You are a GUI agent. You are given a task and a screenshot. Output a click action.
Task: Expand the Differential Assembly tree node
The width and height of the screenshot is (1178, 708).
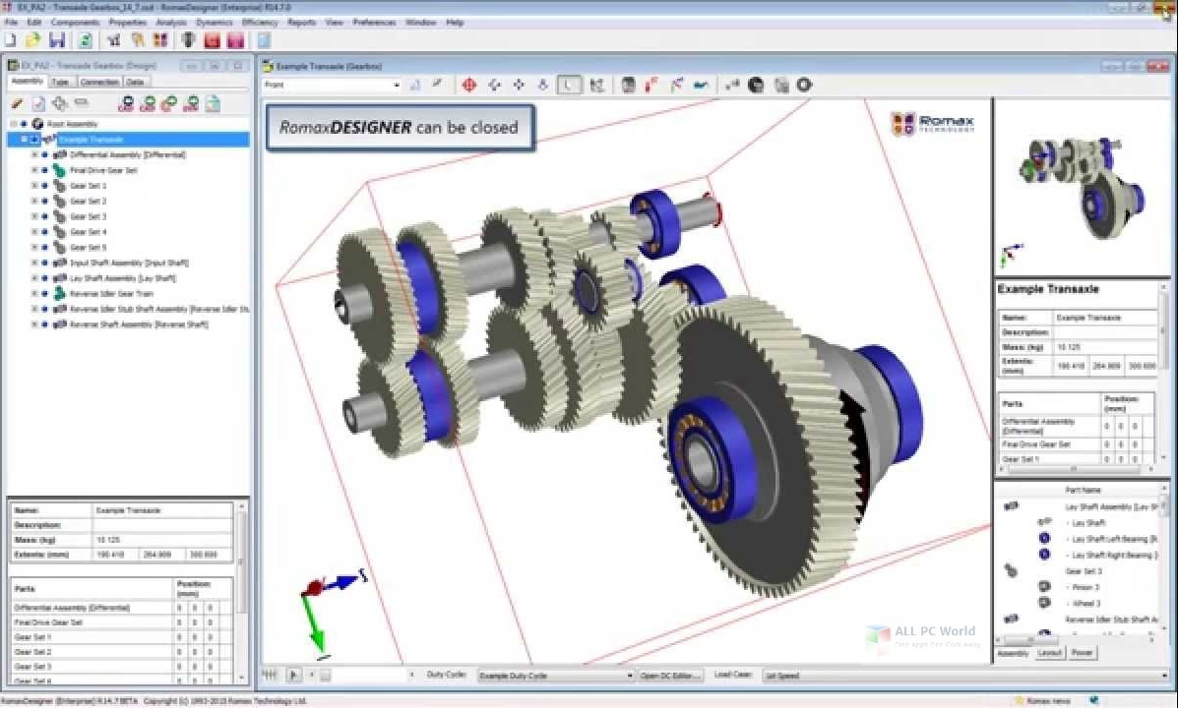click(33, 154)
